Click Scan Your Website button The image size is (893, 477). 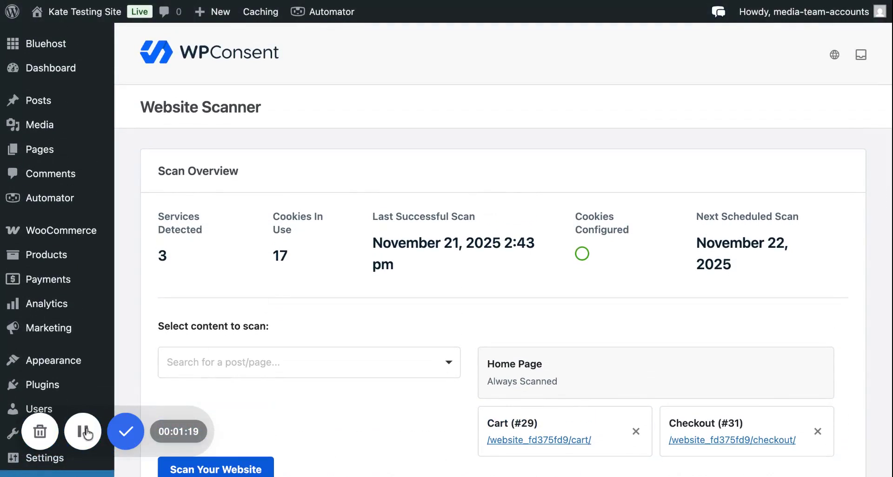[216, 469]
